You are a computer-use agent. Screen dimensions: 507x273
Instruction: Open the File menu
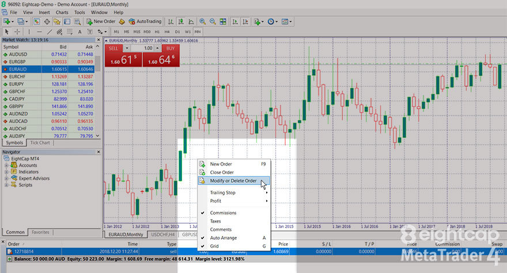pos(13,12)
